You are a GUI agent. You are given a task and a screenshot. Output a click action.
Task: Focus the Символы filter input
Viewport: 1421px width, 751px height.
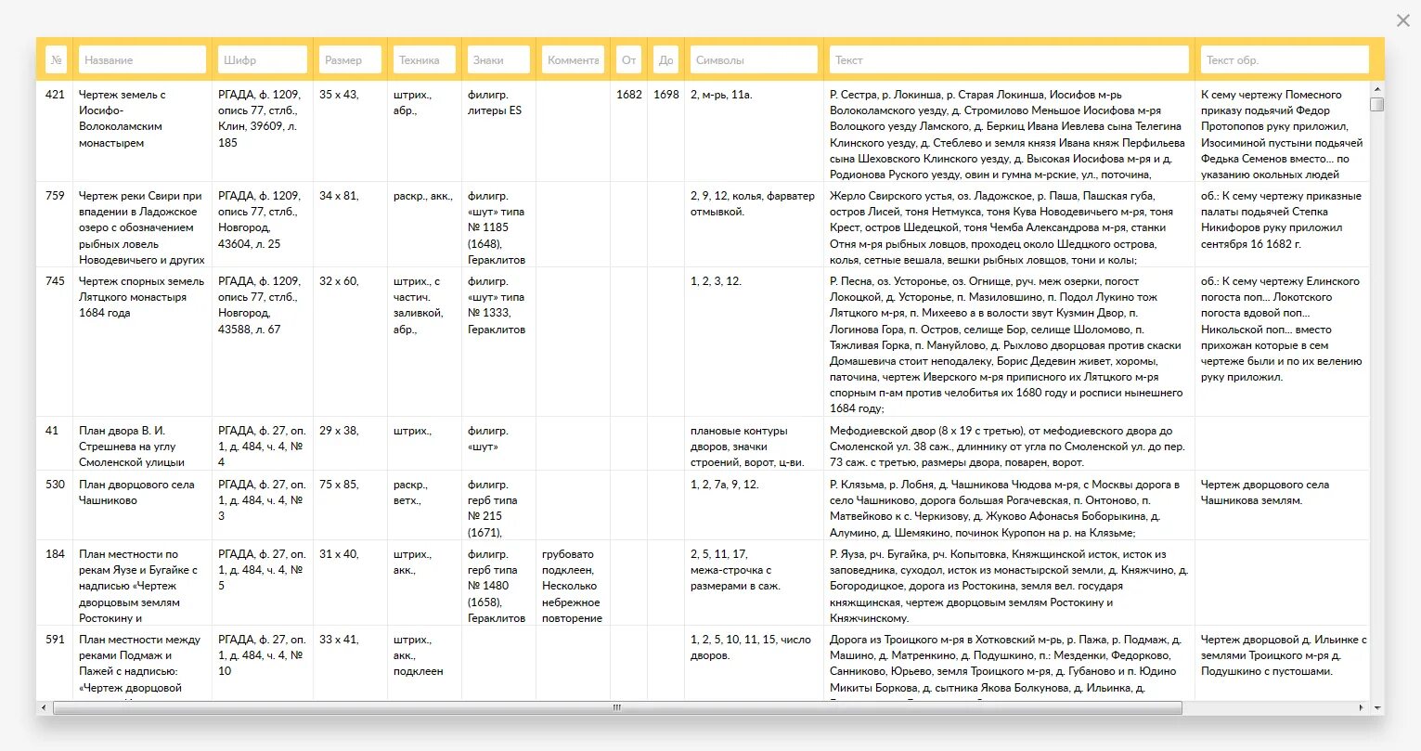coord(754,59)
